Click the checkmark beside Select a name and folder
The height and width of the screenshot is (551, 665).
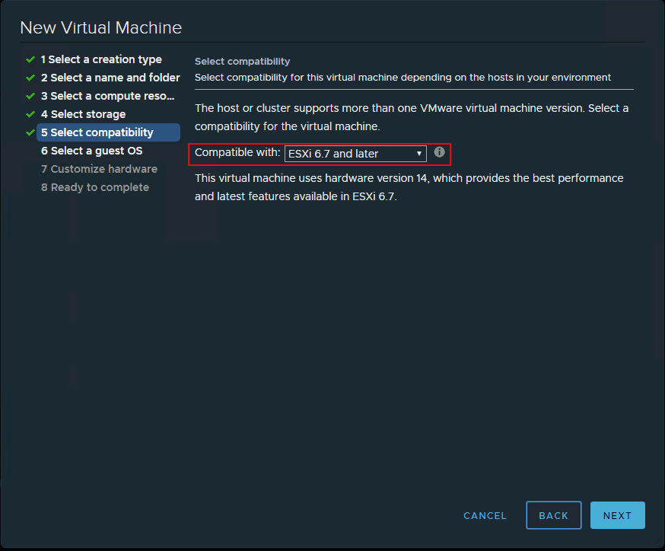click(30, 77)
